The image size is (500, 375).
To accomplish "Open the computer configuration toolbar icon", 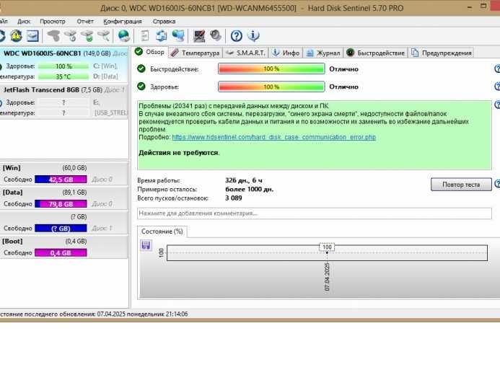I will point(199,35).
